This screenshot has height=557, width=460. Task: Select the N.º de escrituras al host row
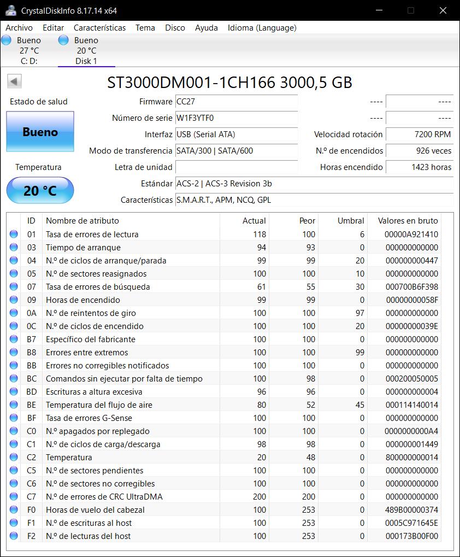[x=224, y=523]
